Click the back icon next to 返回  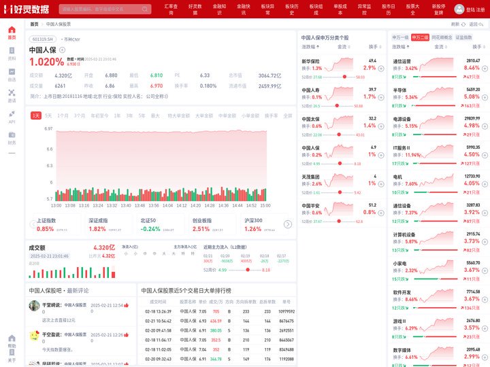(481, 24)
